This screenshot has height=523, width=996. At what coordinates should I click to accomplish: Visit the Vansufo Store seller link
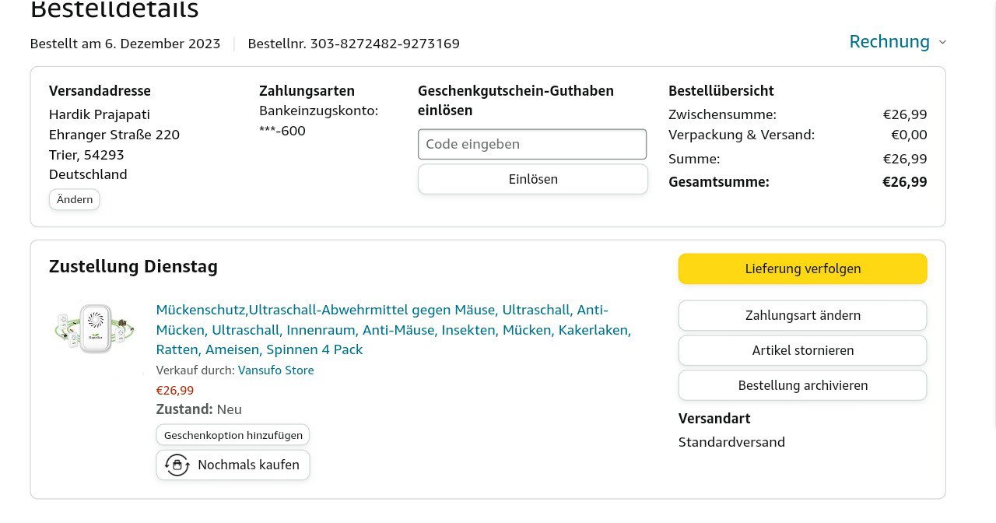[x=275, y=370]
